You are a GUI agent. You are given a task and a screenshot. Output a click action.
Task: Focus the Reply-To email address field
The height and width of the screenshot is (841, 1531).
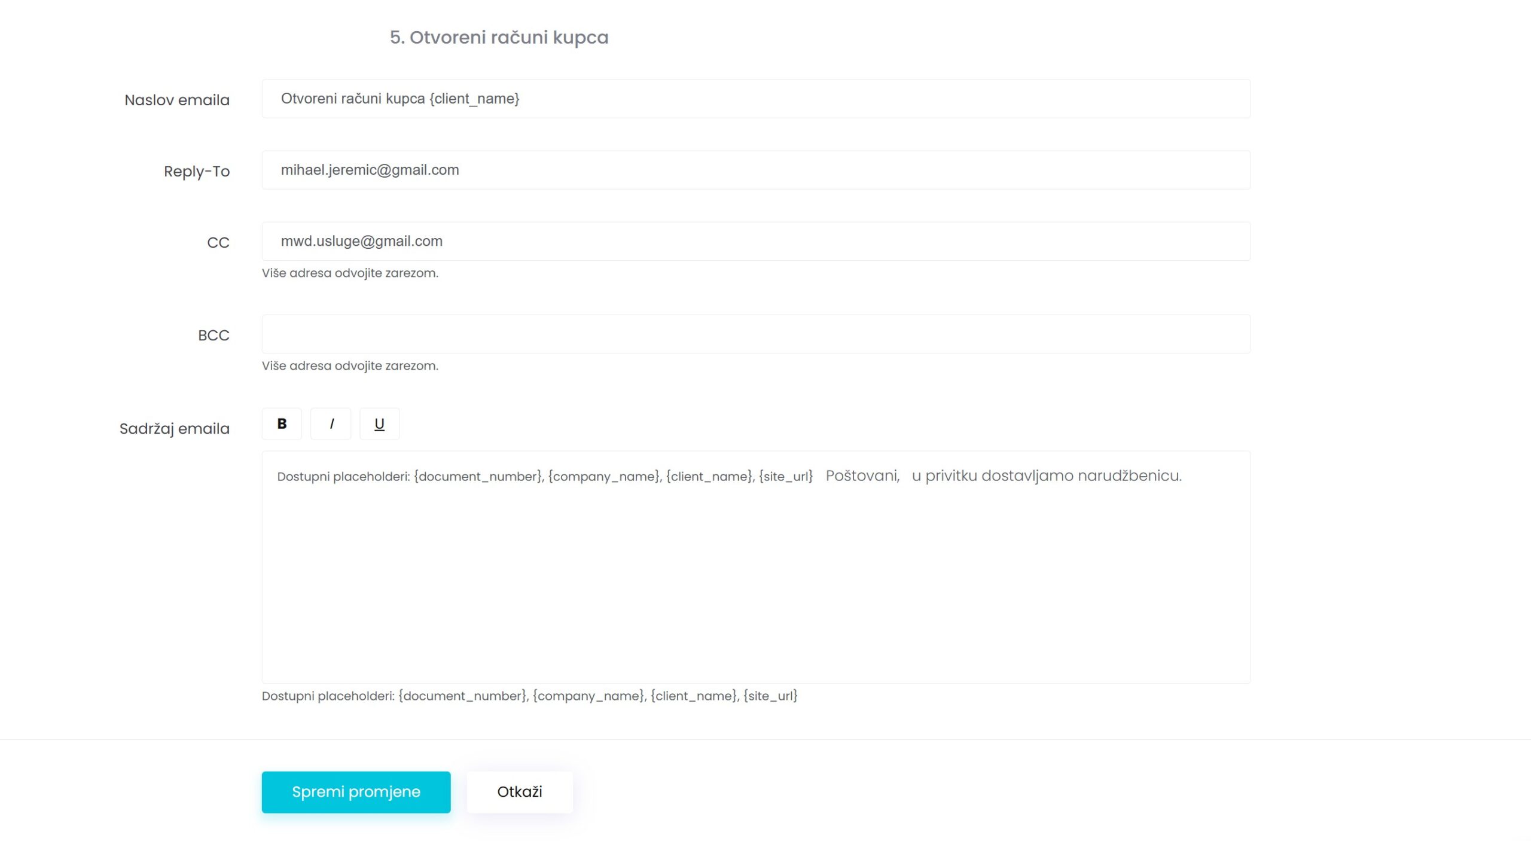756,170
